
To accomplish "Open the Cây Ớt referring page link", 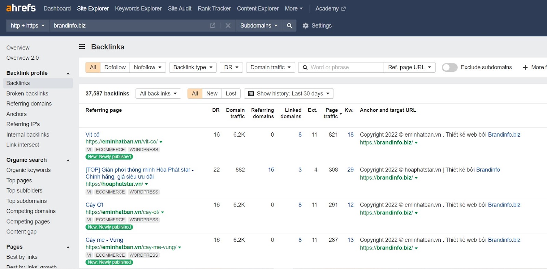I will click(x=94, y=205).
